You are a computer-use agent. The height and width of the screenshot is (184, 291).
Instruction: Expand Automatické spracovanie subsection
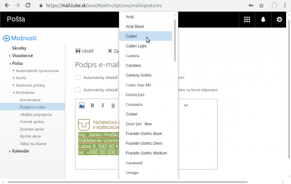point(14,70)
